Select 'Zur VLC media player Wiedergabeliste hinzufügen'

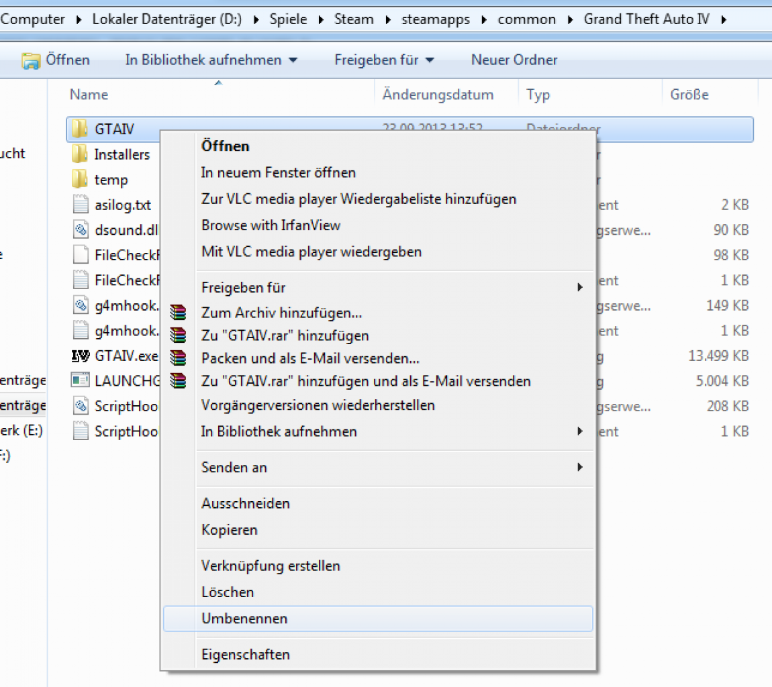coord(378,199)
